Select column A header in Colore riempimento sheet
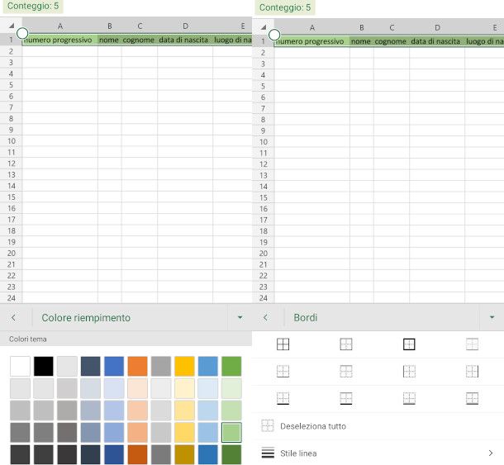The height and width of the screenshot is (465, 504). 59,26
